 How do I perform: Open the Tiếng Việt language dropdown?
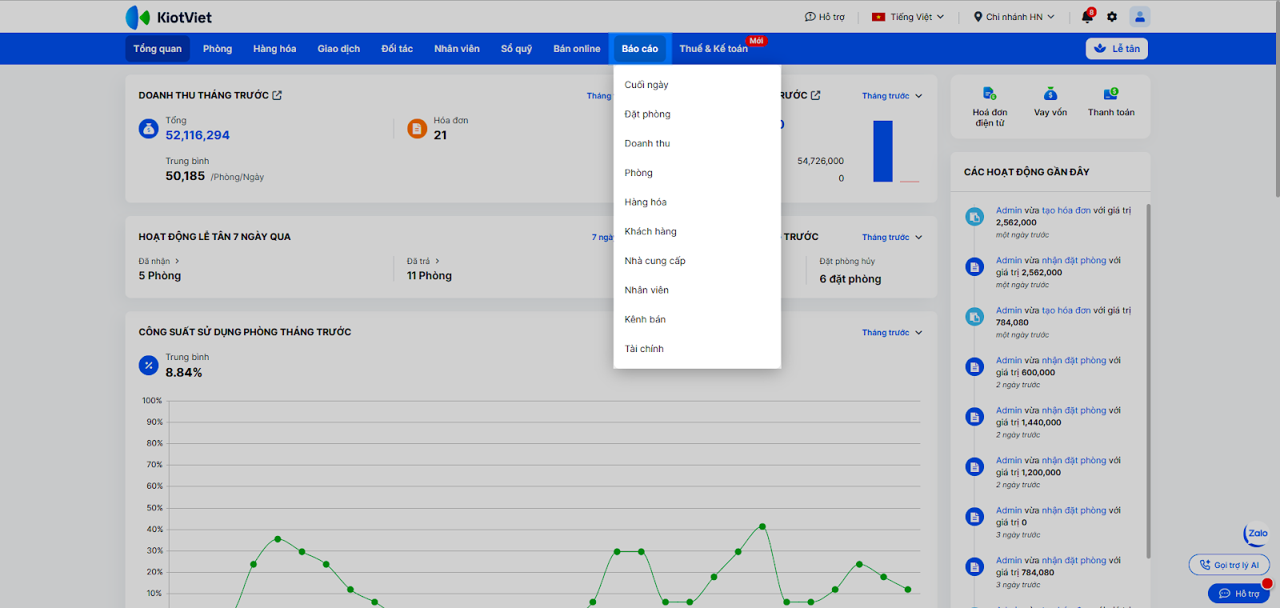point(909,17)
